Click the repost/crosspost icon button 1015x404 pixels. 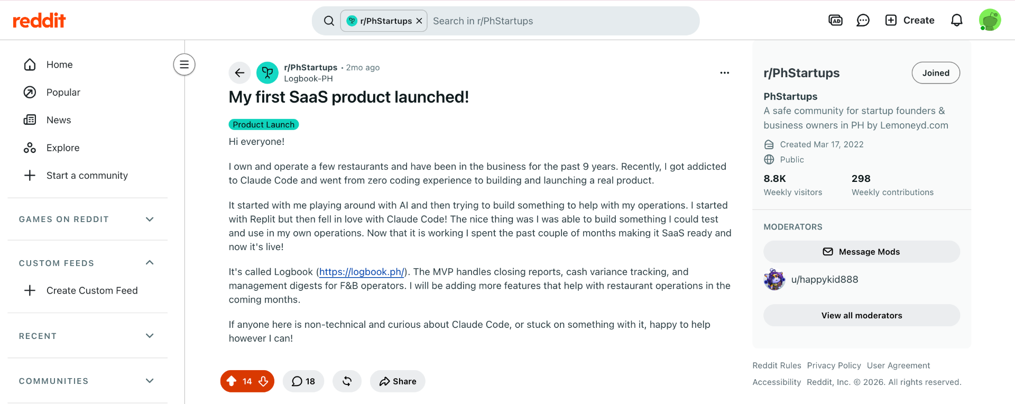point(347,381)
